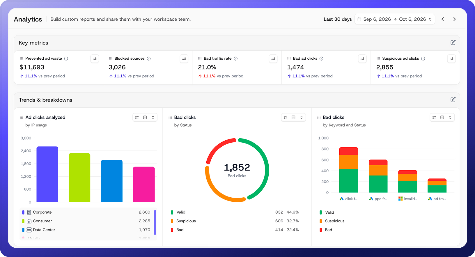Click the 1,852 Bad clicks total
Viewport: 475px width, 257px height.
point(237,167)
